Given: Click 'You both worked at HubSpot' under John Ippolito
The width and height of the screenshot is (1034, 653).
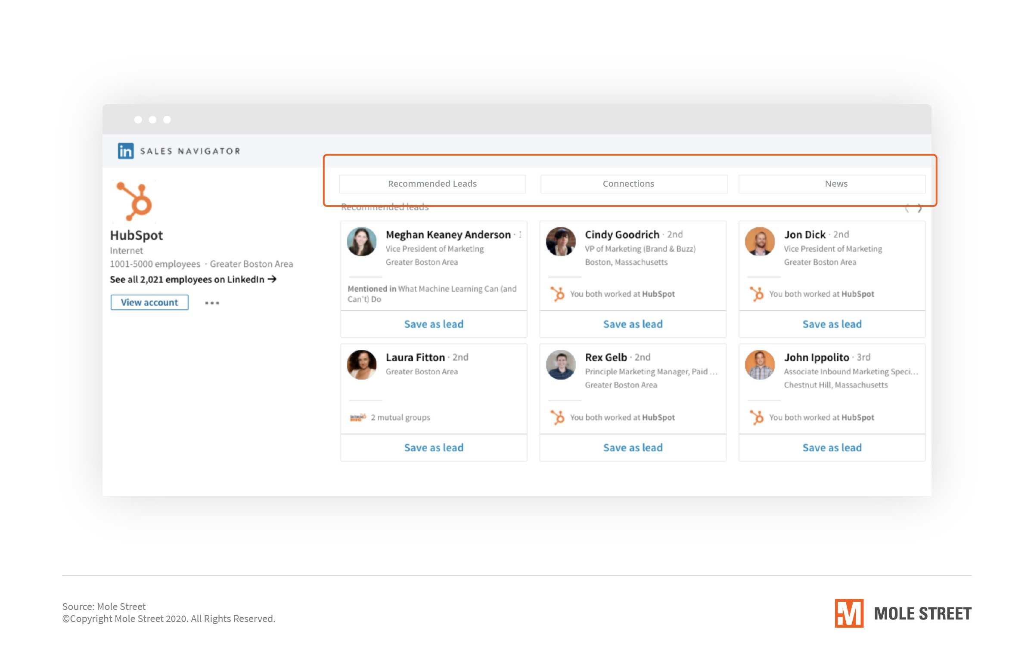Looking at the screenshot, I should 821,417.
